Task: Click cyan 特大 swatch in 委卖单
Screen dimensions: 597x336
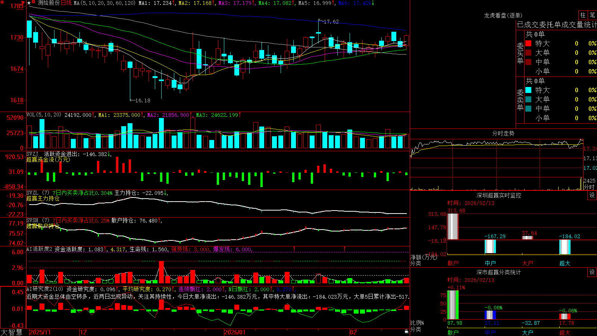Action: [528, 90]
